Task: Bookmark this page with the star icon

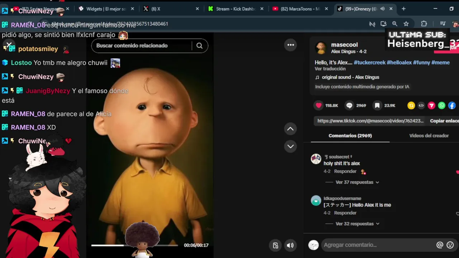Action: click(x=406, y=24)
